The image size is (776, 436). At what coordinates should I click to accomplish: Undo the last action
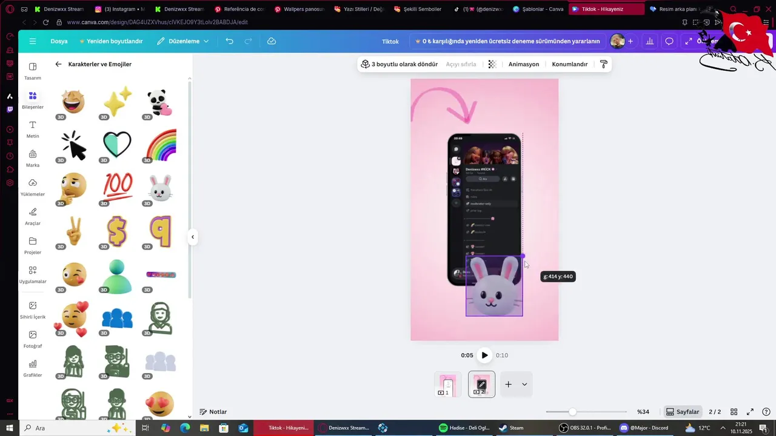pos(229,41)
